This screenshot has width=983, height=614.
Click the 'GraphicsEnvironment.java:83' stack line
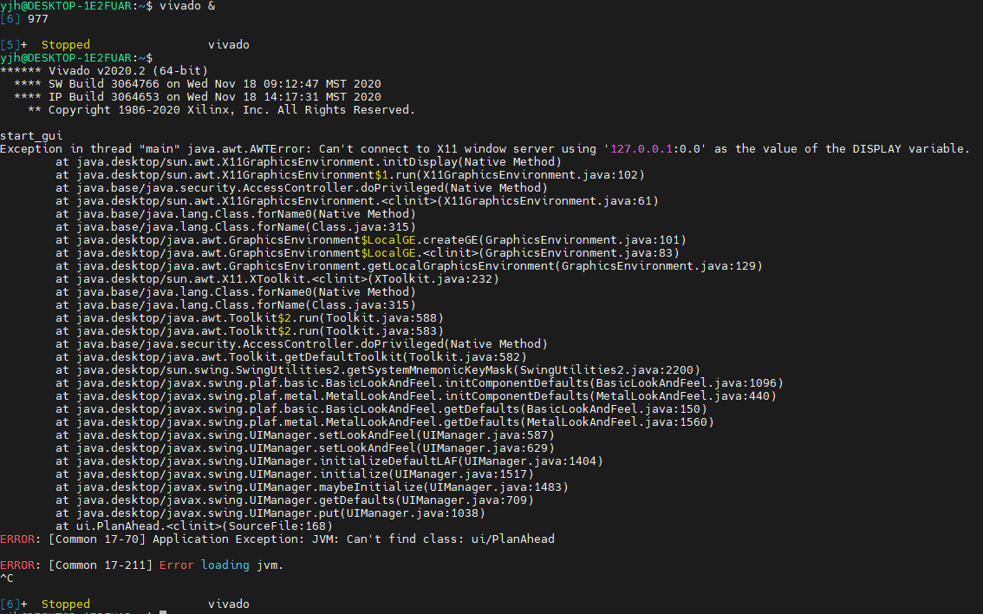[x=368, y=252]
